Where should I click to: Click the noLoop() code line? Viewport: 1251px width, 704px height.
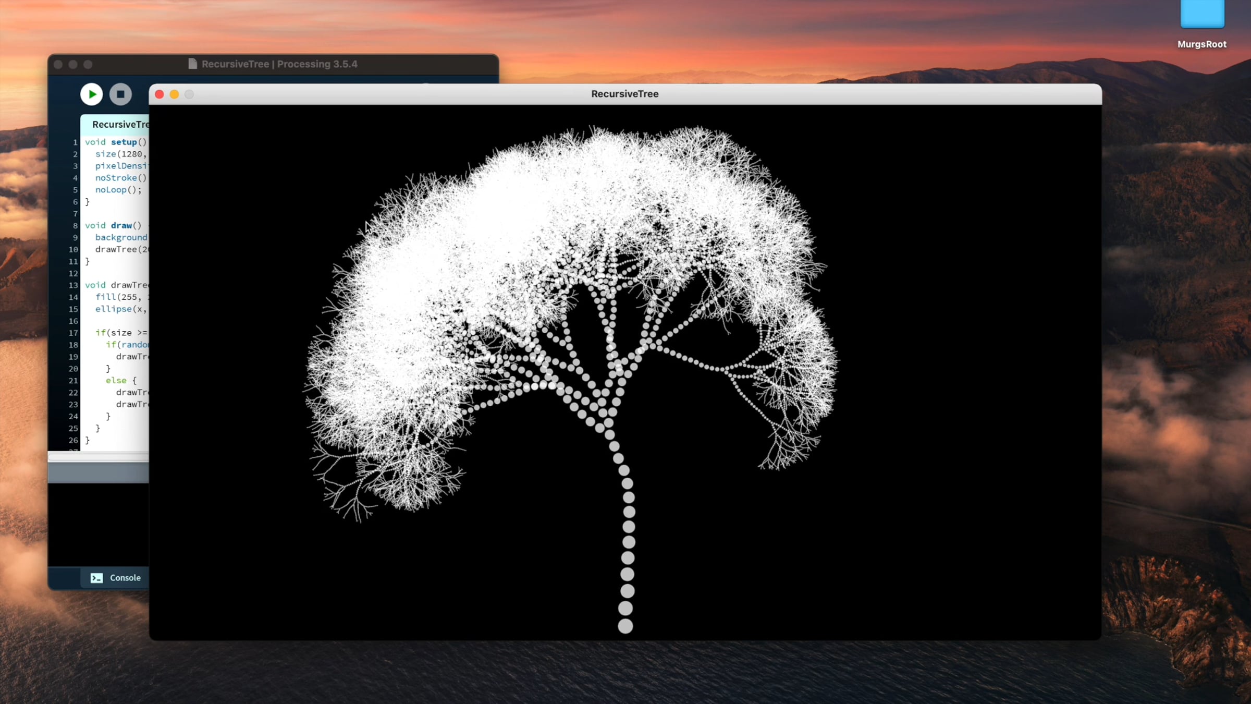pos(118,190)
